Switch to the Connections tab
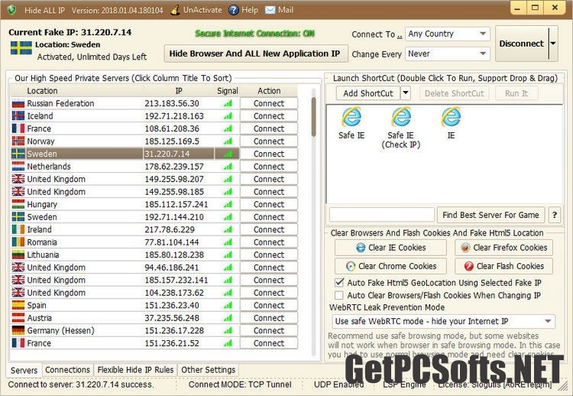 tap(67, 370)
